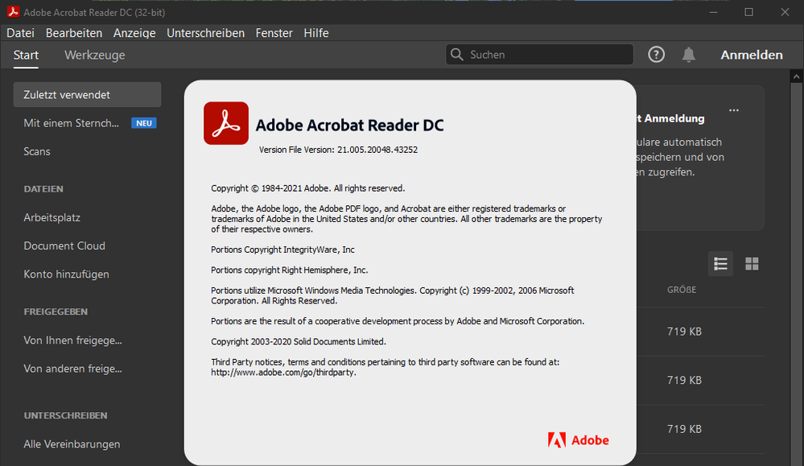Screen dimensions: 804x466
Task: Open Scans from the sidebar
Action: click(36, 151)
